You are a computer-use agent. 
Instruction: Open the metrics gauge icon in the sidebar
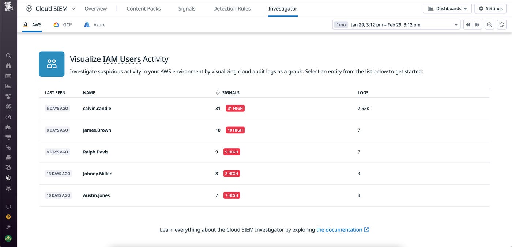pyautogui.click(x=8, y=117)
